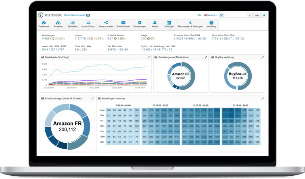
Task: Click the header search input field
Action: (236, 15)
